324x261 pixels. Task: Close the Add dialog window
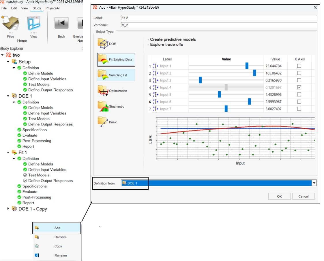point(315,7)
